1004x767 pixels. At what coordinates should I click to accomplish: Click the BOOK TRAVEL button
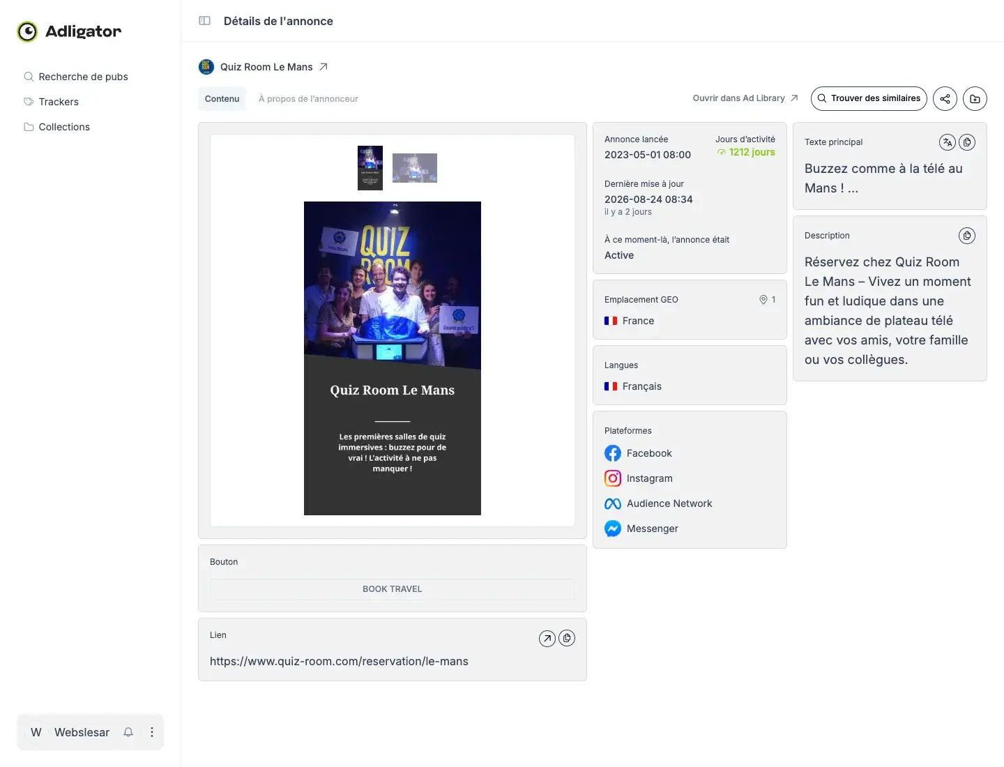click(x=393, y=589)
